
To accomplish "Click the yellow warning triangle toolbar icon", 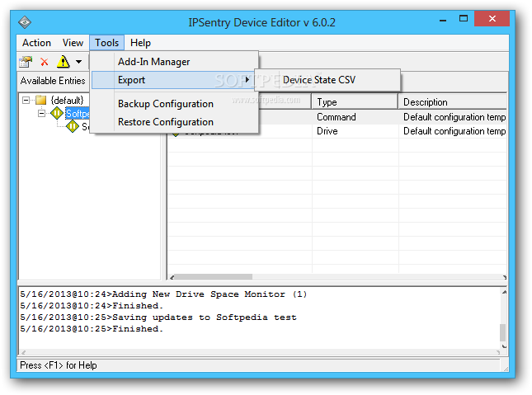I will click(64, 62).
